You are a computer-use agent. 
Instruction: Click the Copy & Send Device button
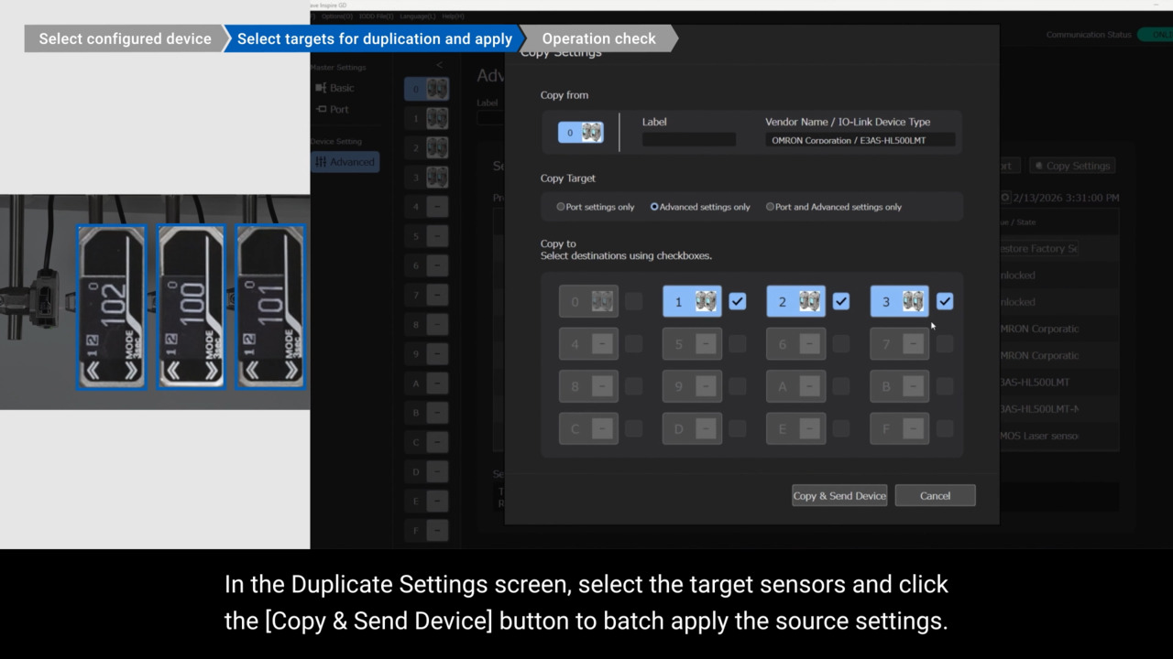[839, 495]
